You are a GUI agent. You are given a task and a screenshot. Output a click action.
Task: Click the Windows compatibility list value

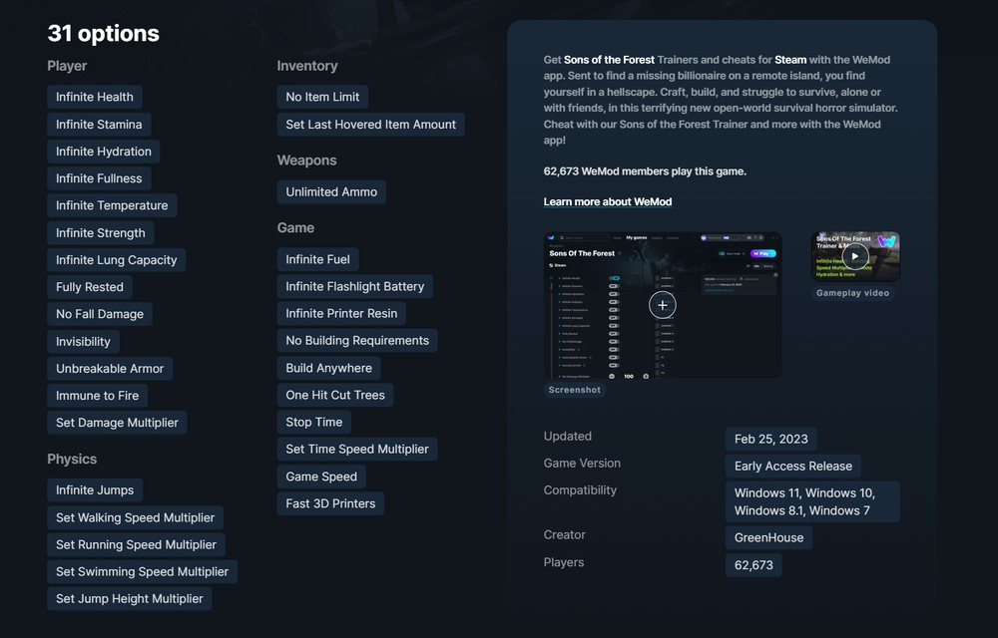coord(812,502)
